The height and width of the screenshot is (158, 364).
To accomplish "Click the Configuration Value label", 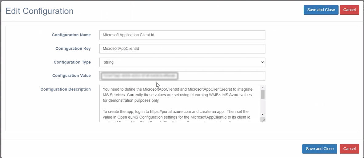I will tap(71, 76).
